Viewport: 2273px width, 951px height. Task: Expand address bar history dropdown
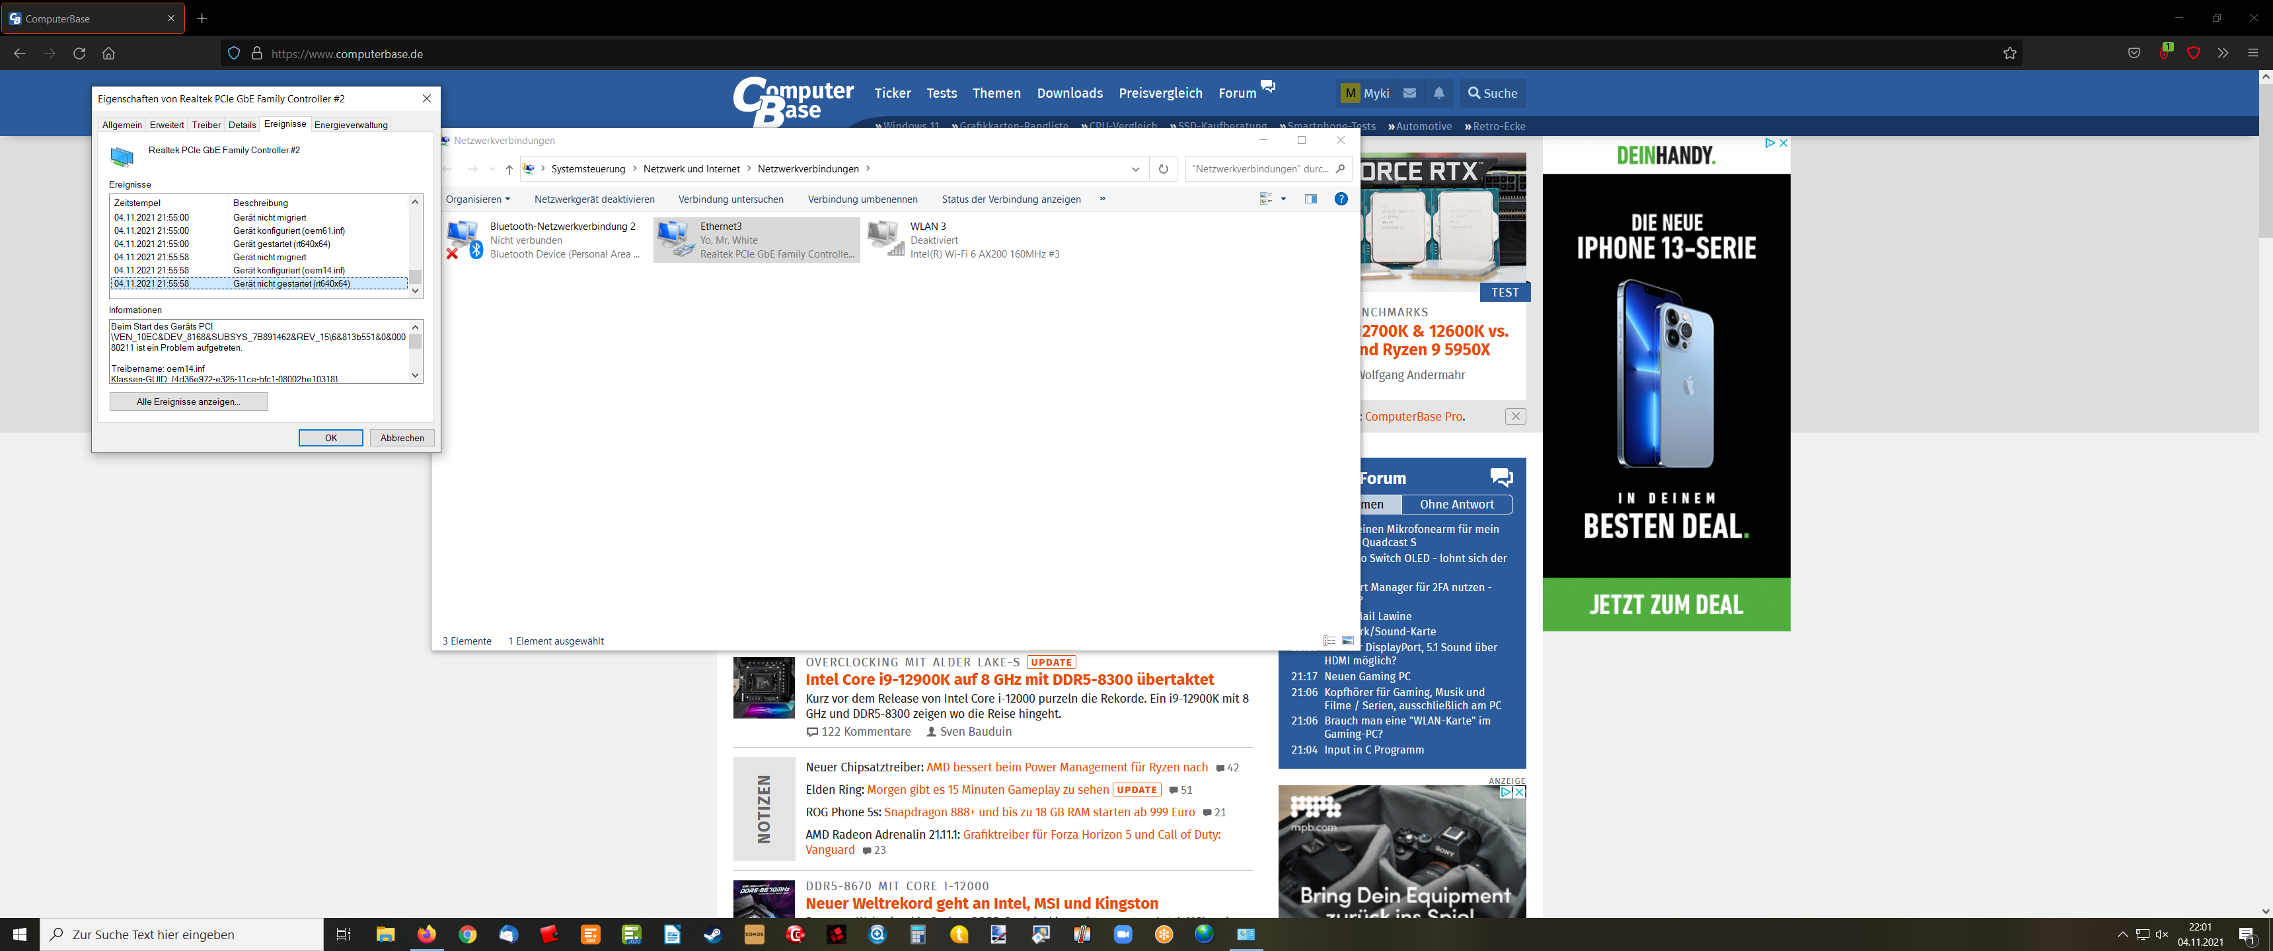point(1136,168)
